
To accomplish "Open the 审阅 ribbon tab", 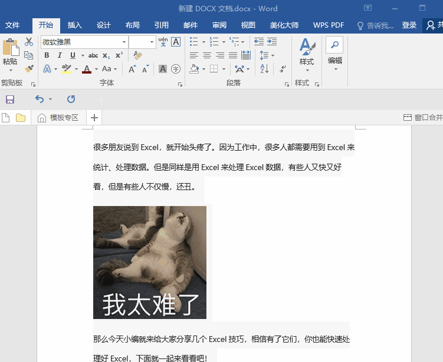I will click(219, 25).
